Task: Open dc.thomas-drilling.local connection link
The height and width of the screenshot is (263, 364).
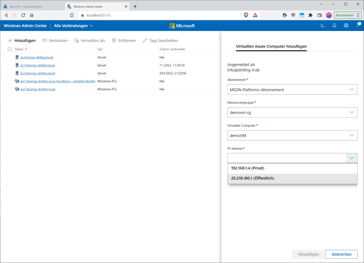Action: coord(37,57)
